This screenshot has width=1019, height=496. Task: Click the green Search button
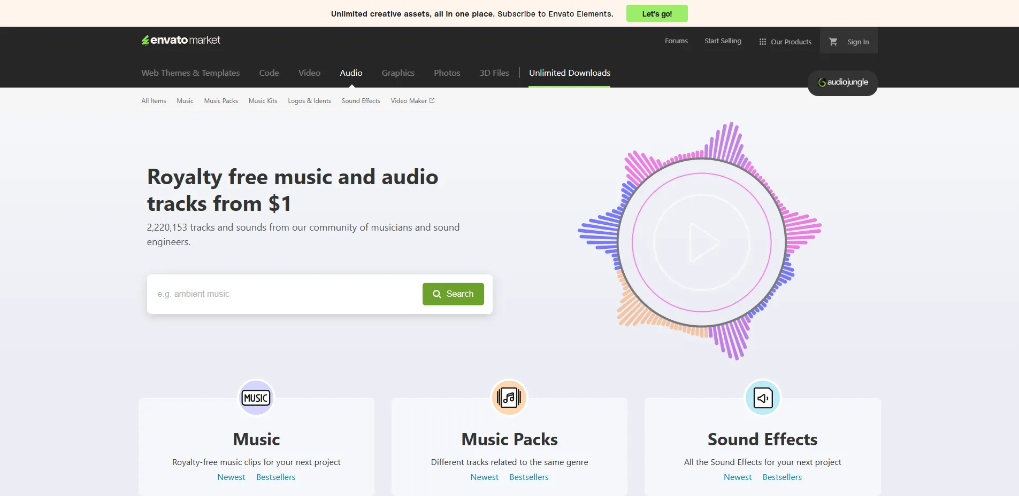(453, 294)
